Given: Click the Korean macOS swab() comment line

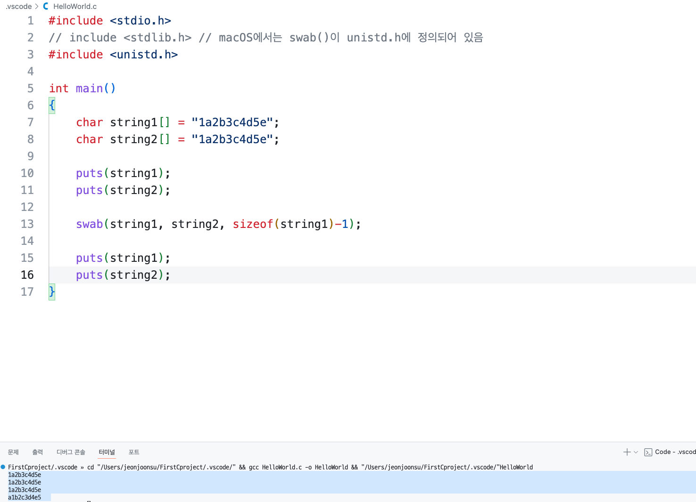Looking at the screenshot, I should pos(266,38).
